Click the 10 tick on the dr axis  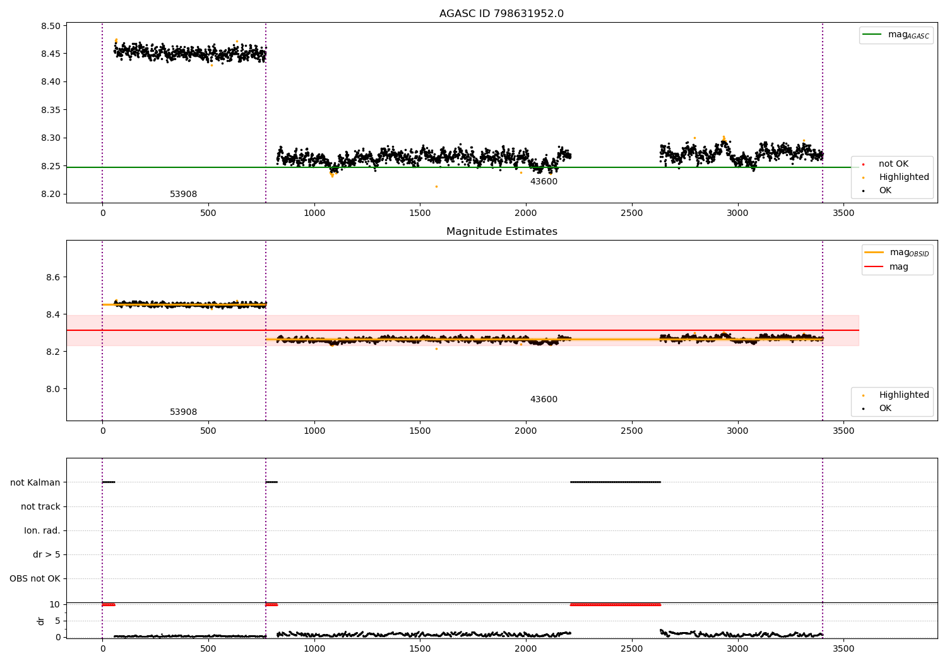click(x=55, y=605)
